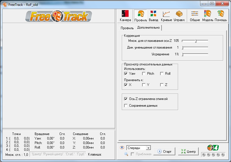The image size is (231, 162).
Task: Click the Точки column header
Action: 16,134
